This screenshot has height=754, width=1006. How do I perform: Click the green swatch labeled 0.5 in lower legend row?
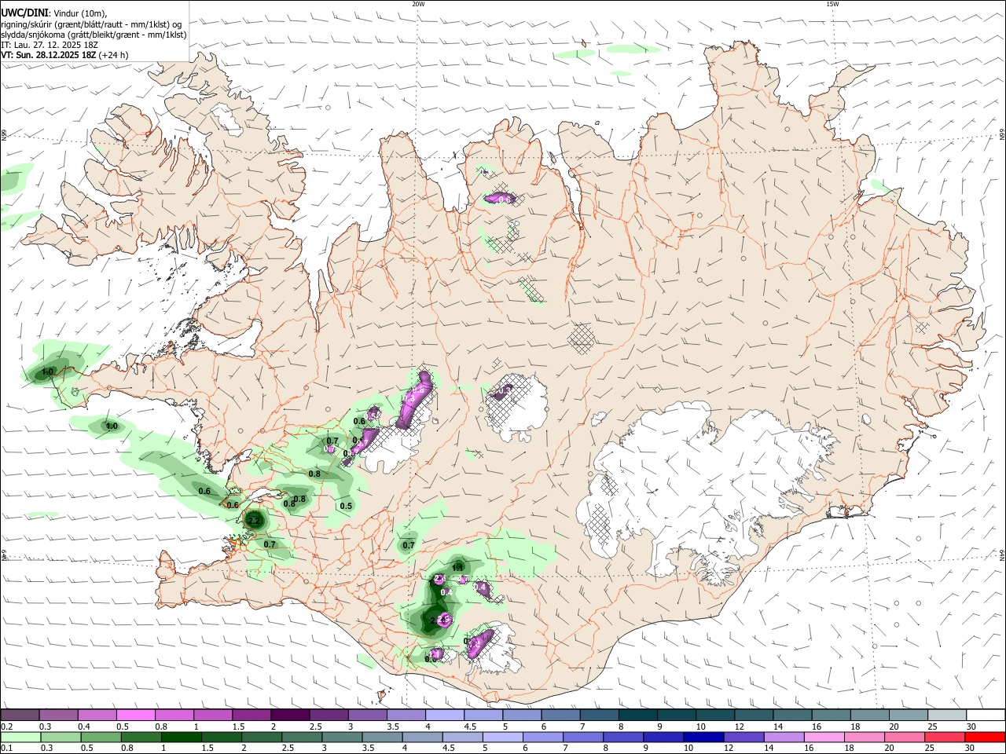point(101,738)
